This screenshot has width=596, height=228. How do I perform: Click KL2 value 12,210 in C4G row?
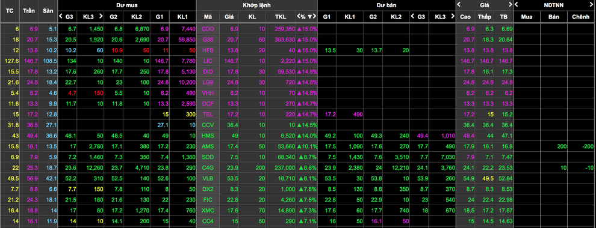coord(400,167)
